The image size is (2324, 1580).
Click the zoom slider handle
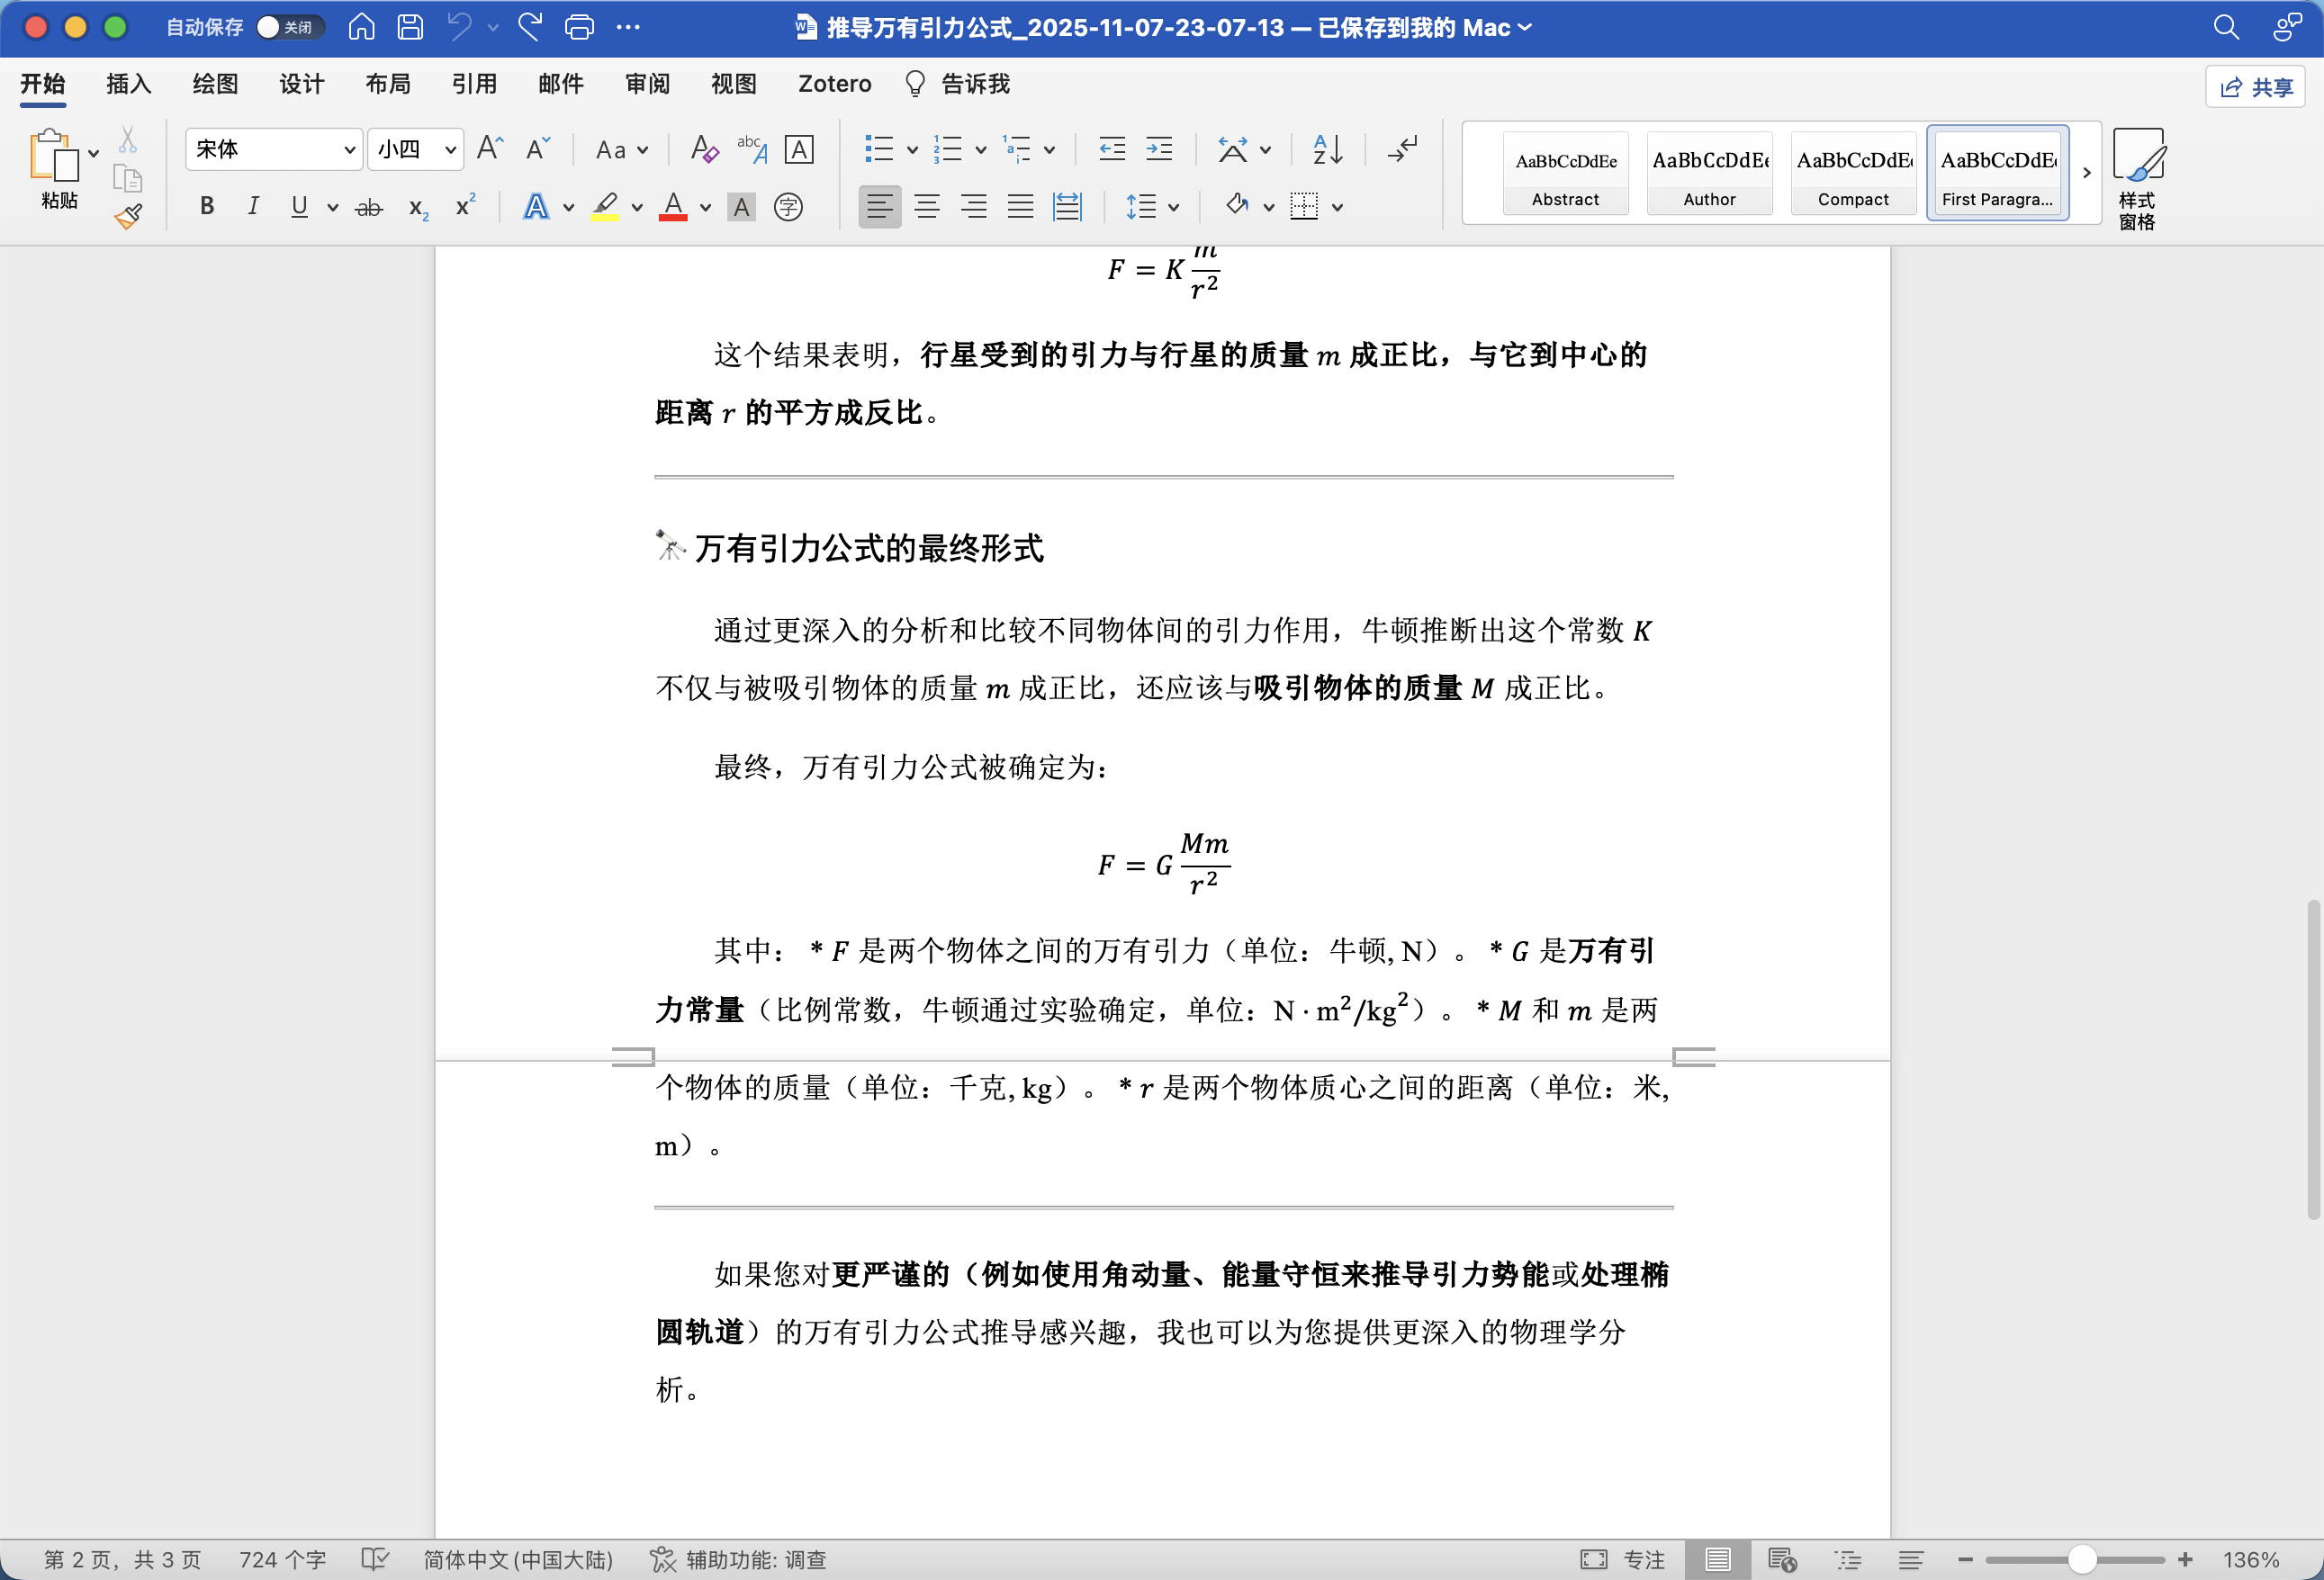(2081, 1559)
